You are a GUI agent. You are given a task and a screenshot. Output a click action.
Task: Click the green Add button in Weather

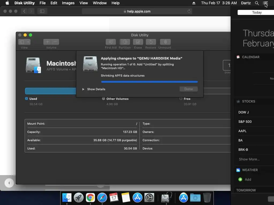[240, 179]
